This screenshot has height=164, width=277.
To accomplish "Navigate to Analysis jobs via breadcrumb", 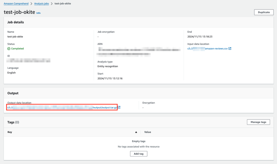I will (x=41, y=4).
